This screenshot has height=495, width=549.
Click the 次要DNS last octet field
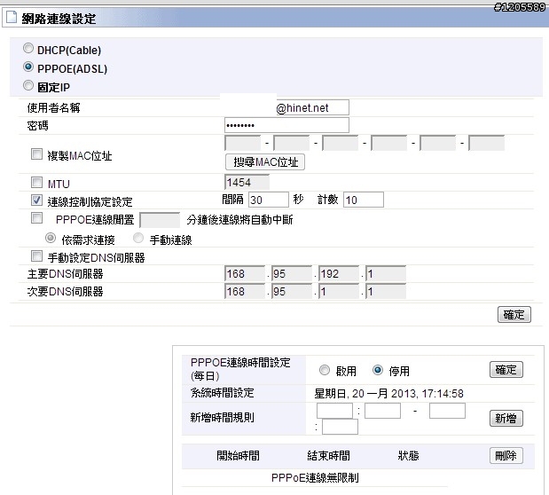pyautogui.click(x=386, y=292)
